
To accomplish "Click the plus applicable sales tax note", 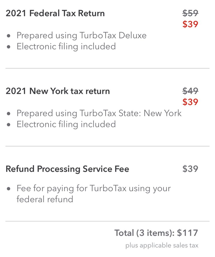I will pos(162,245).
